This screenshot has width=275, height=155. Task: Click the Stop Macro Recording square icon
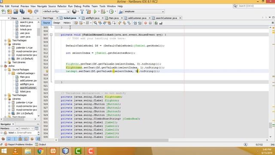(150, 23)
